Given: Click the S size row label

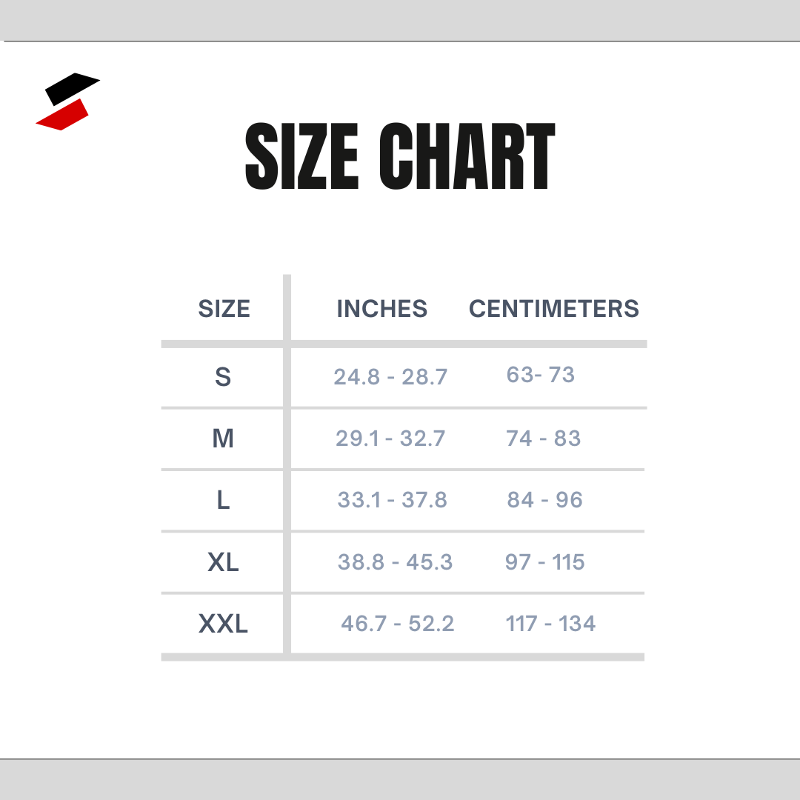Looking at the screenshot, I should [x=223, y=377].
